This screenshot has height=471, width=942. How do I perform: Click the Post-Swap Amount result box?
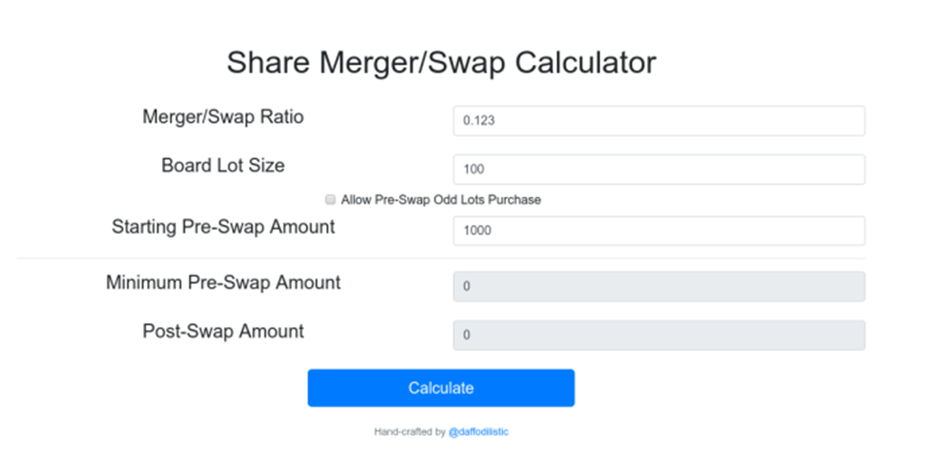click(x=659, y=335)
